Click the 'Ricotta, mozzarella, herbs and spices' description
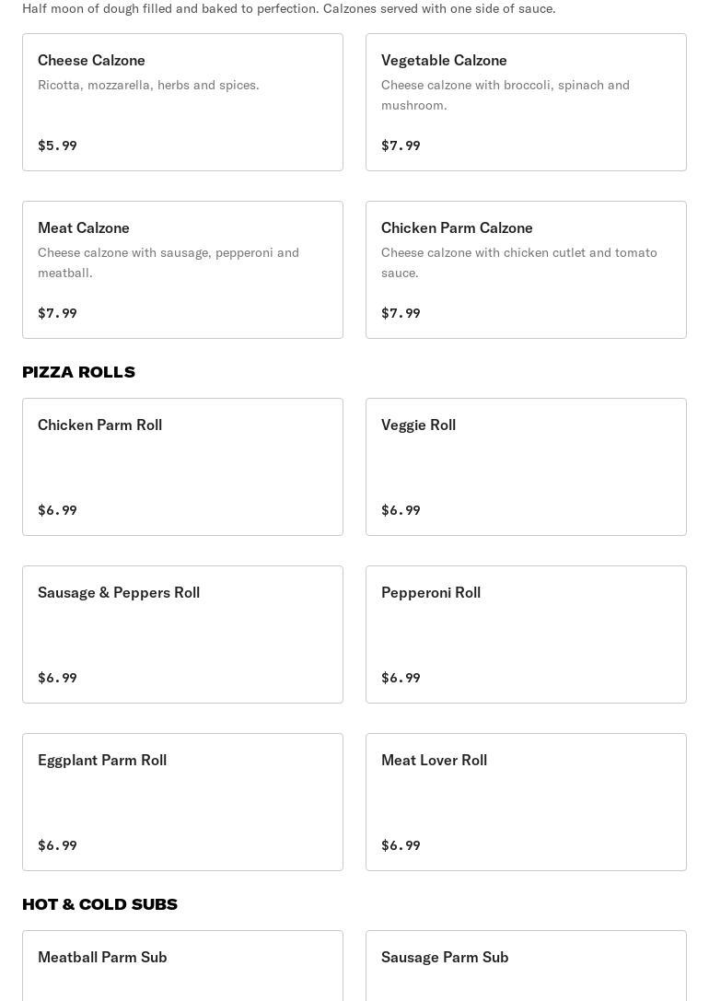This screenshot has width=709, height=1001. 148,85
